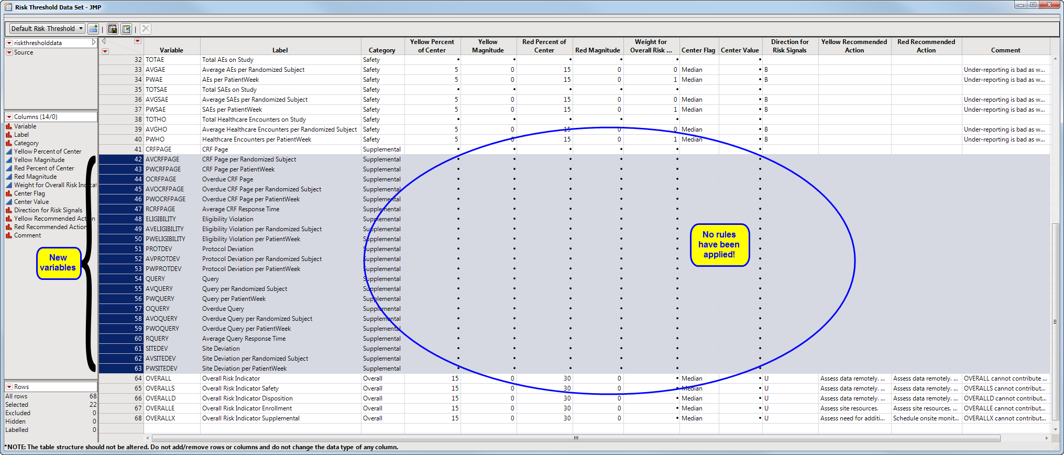The width and height of the screenshot is (1064, 455).
Task: Click the apply/validate table checkmark icon
Action: click(x=126, y=29)
